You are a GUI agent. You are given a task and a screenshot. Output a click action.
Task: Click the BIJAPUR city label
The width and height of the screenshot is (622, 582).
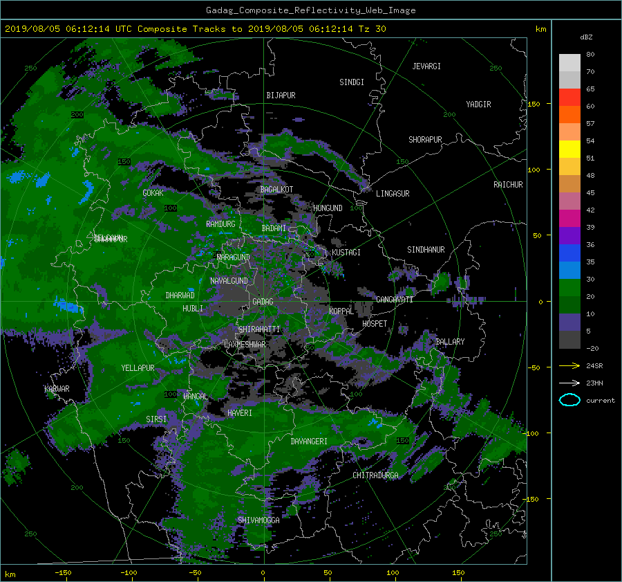click(x=281, y=96)
